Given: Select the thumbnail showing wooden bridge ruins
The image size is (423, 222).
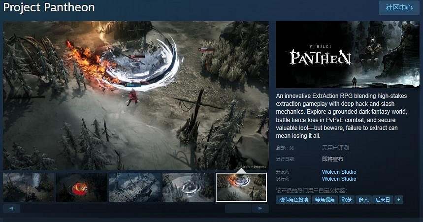Looking at the screenshot, I should coord(135,188).
